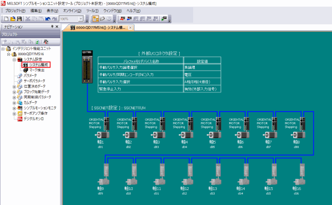Collapse the 0000:QD77MS16 tree node
The height and width of the screenshot is (205, 332).
click(x=8, y=54)
